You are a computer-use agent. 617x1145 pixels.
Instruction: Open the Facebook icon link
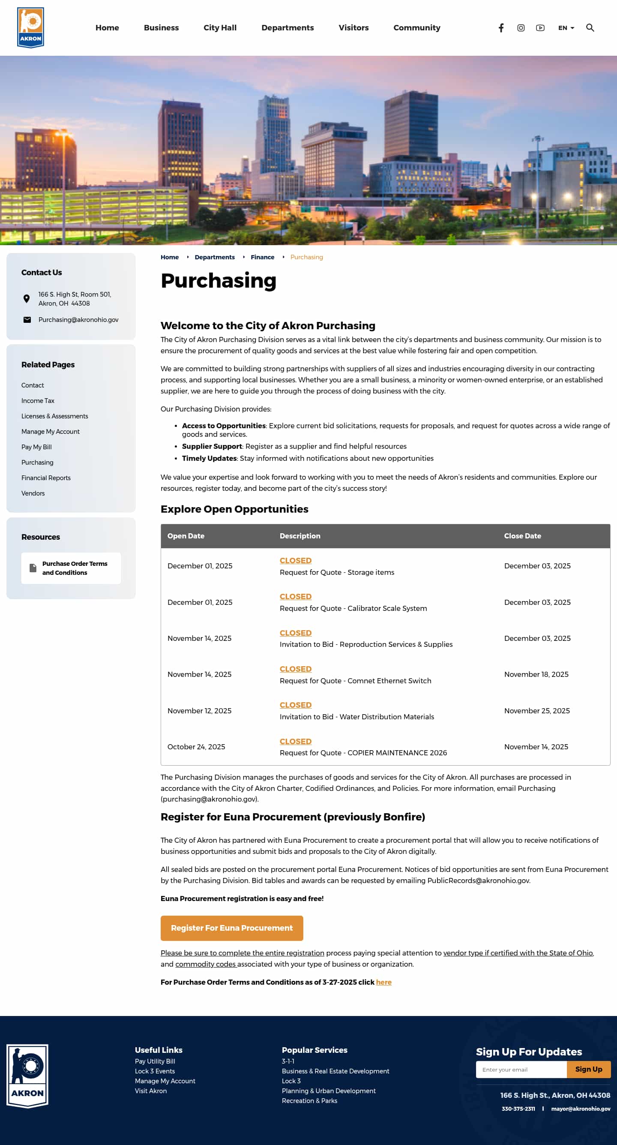[500, 28]
